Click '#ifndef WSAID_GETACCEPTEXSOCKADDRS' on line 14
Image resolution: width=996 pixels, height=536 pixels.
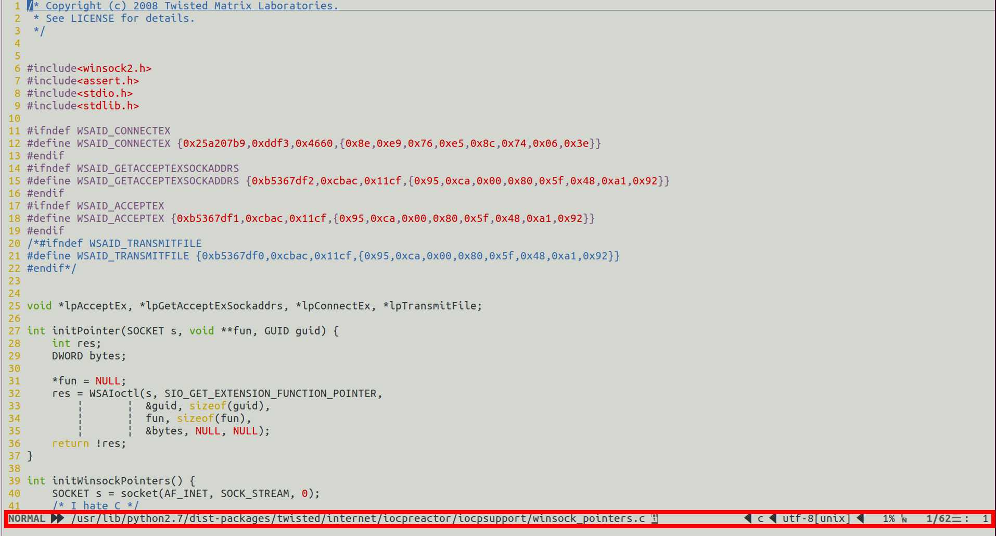133,168
